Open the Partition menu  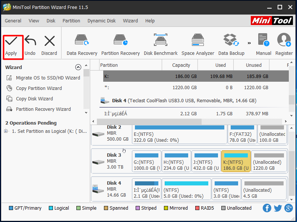72,21
